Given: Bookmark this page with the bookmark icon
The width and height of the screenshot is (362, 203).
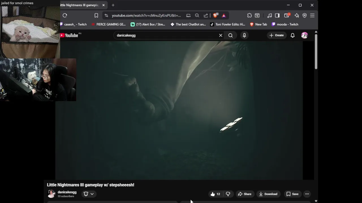Looking at the screenshot, I should click(96, 16).
